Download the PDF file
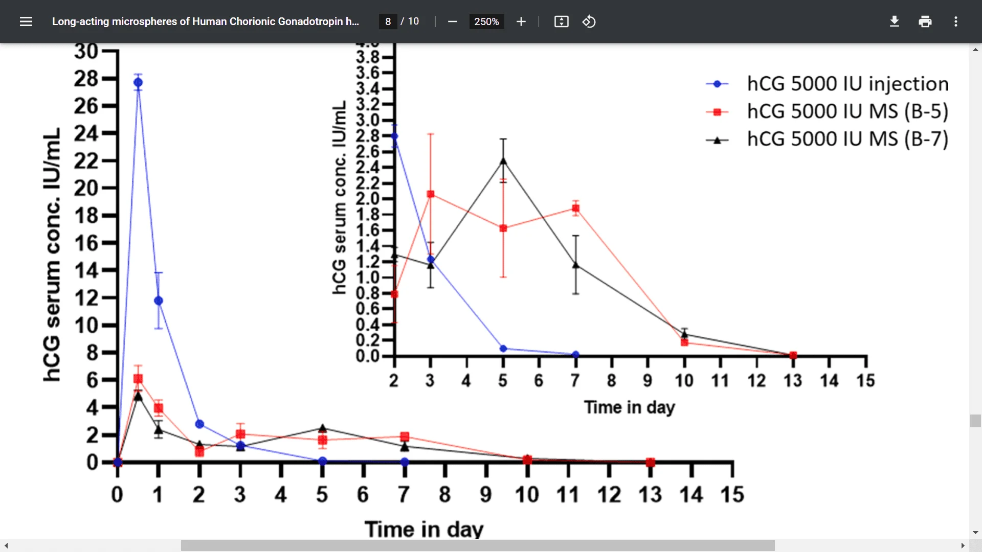 click(894, 21)
